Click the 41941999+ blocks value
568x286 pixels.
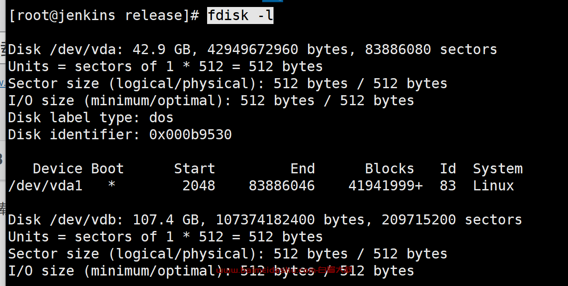click(385, 186)
